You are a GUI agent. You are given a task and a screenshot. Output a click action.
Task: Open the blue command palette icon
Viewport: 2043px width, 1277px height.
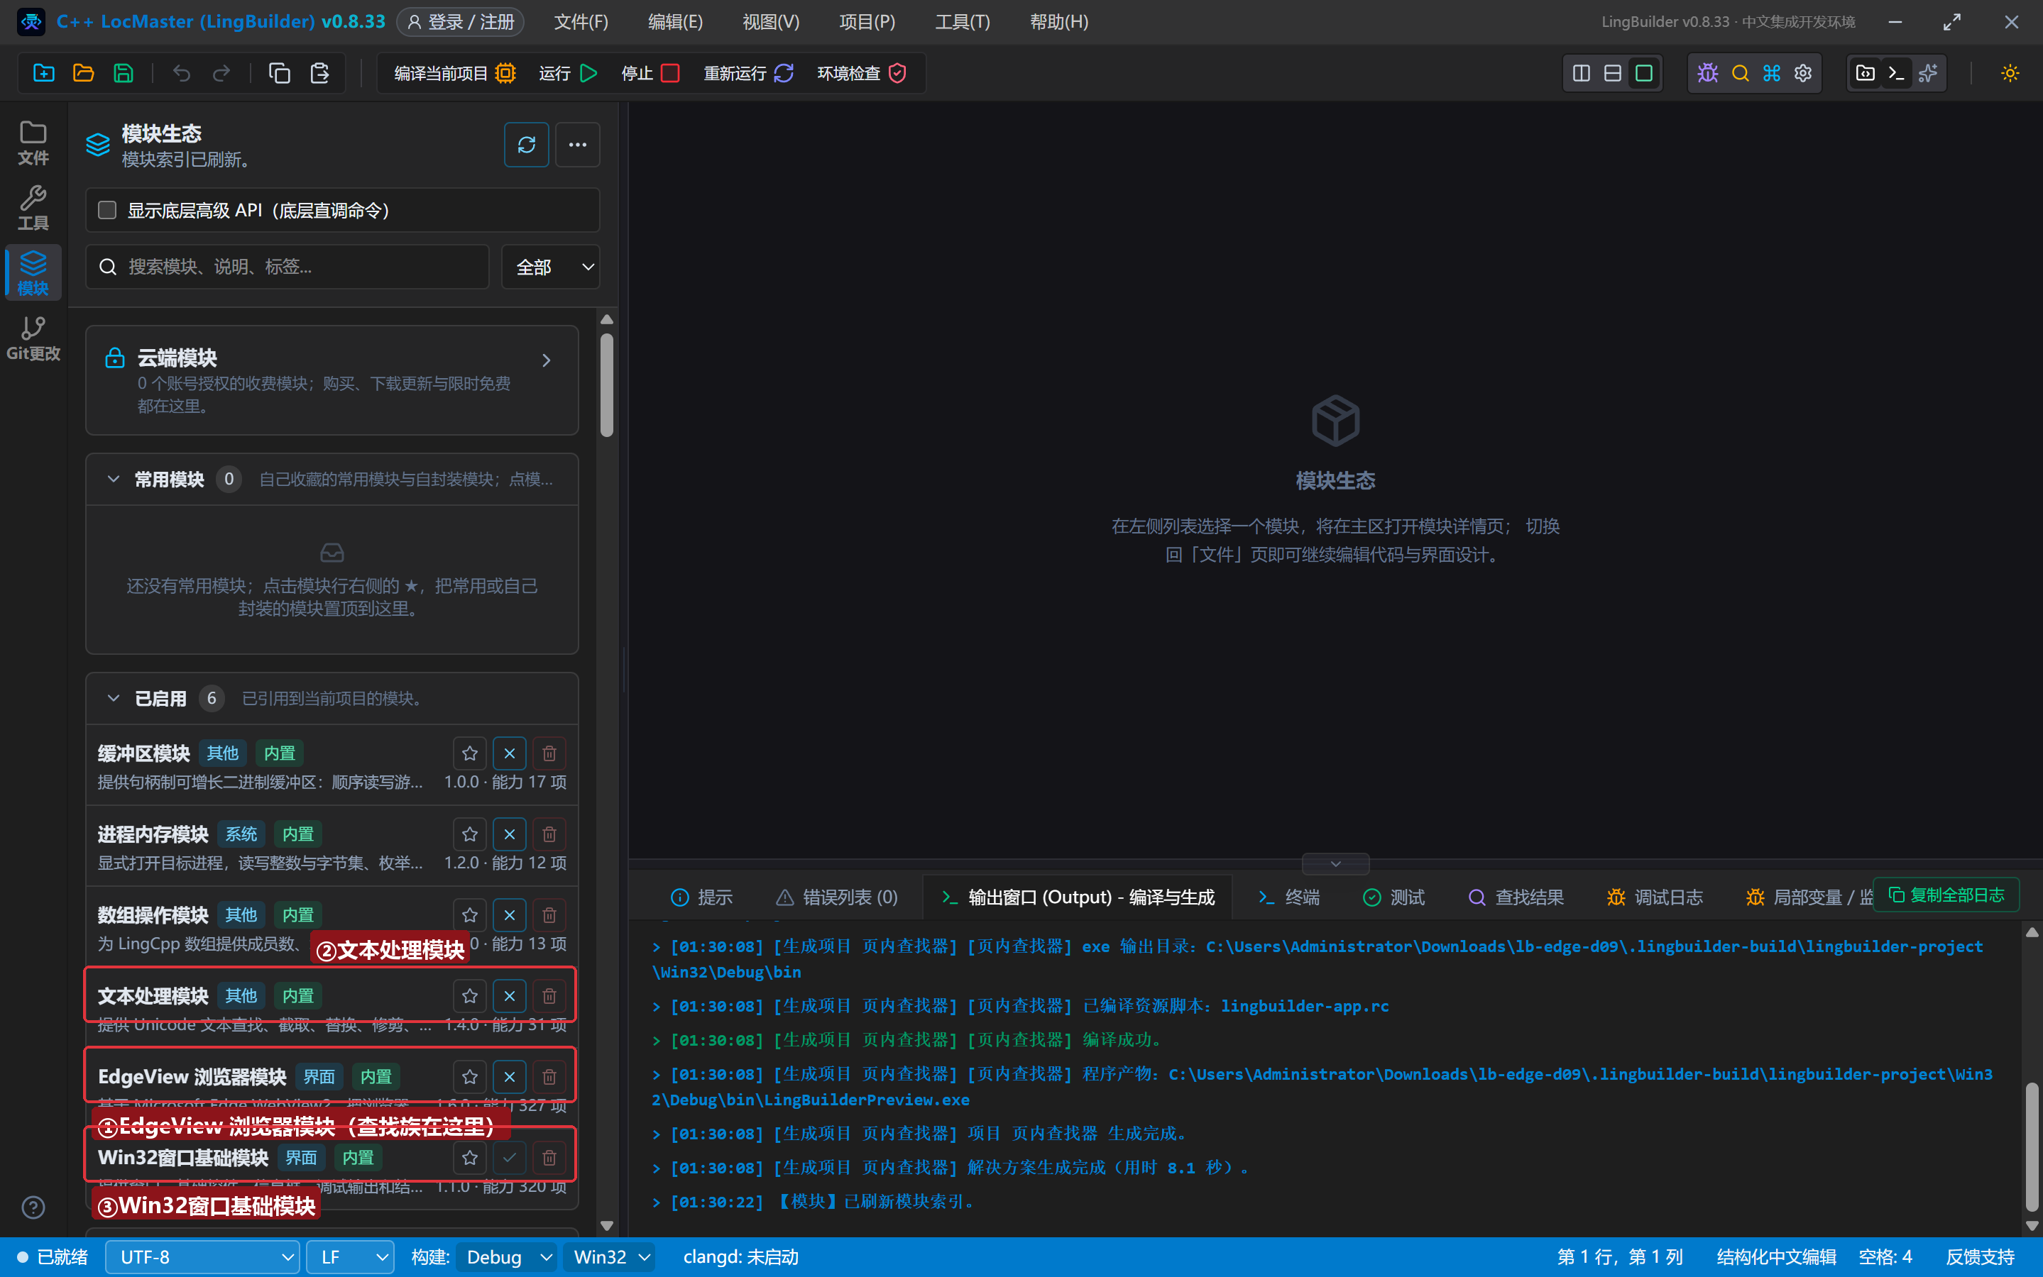tap(1771, 74)
